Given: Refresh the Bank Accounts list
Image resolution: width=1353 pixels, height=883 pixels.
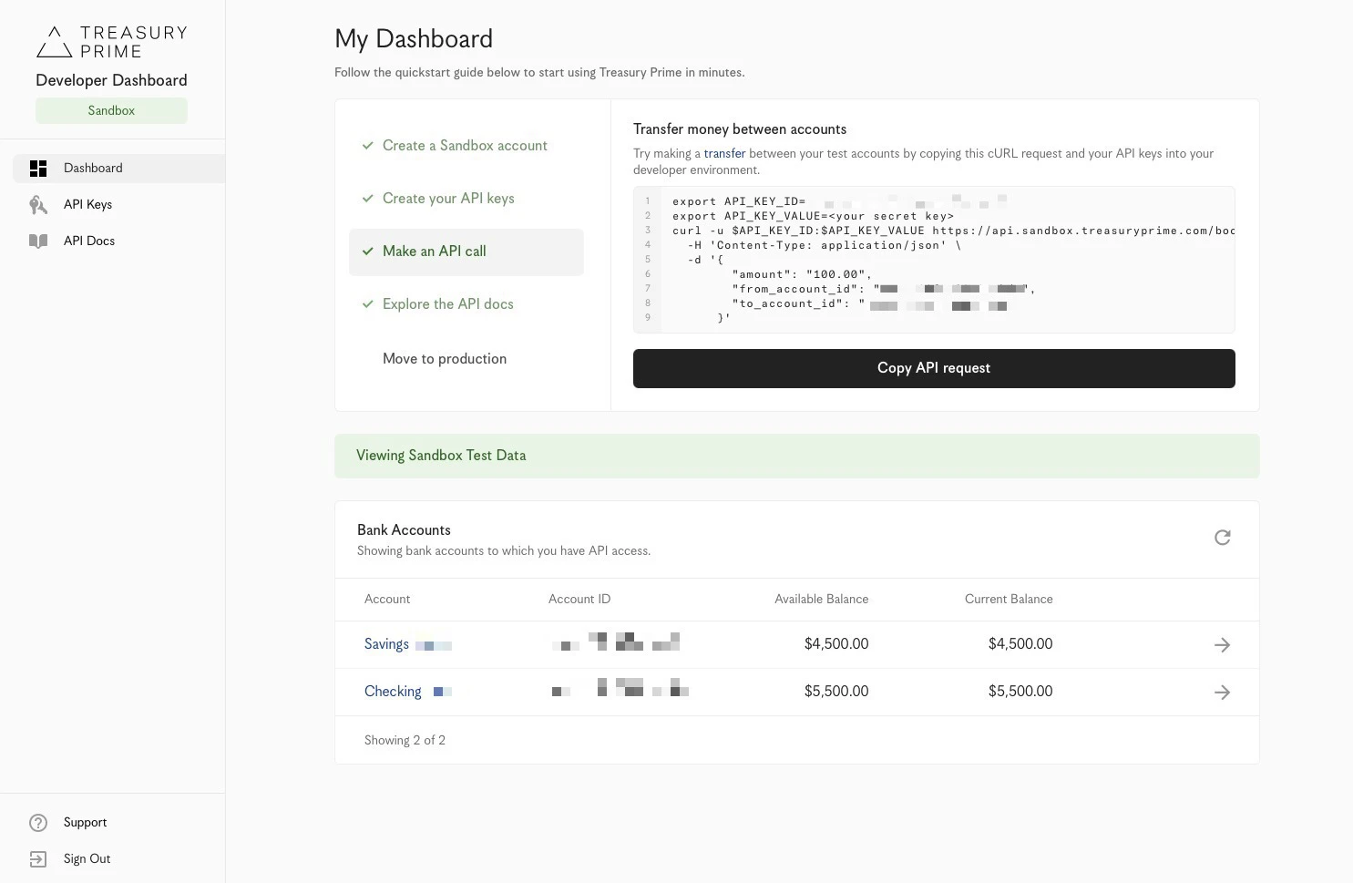Looking at the screenshot, I should click(x=1222, y=538).
